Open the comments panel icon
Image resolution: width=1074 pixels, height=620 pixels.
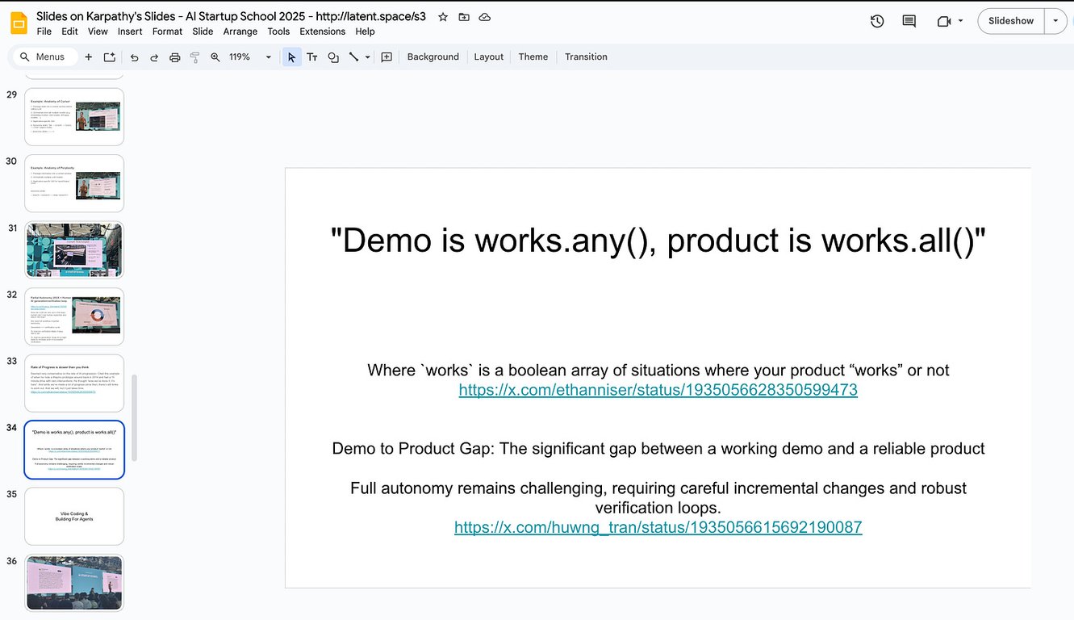click(x=909, y=21)
